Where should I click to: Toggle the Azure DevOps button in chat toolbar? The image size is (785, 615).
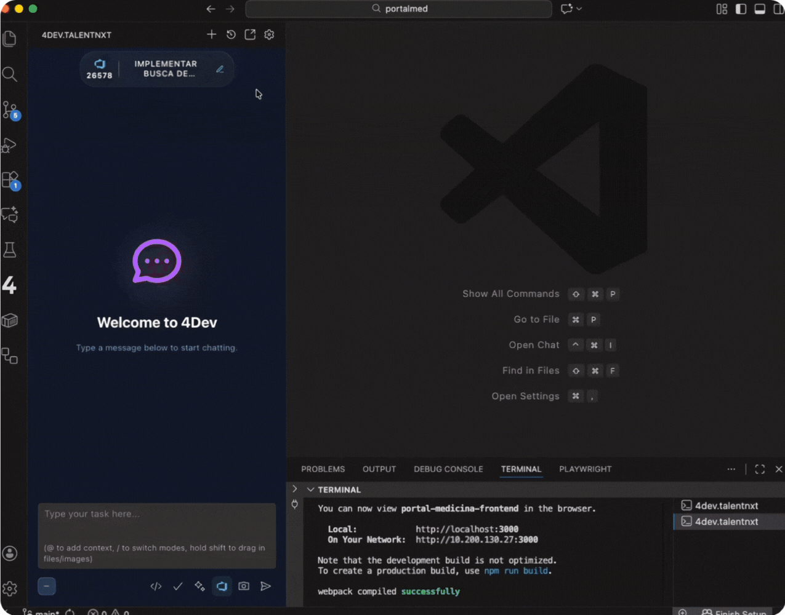(x=222, y=586)
